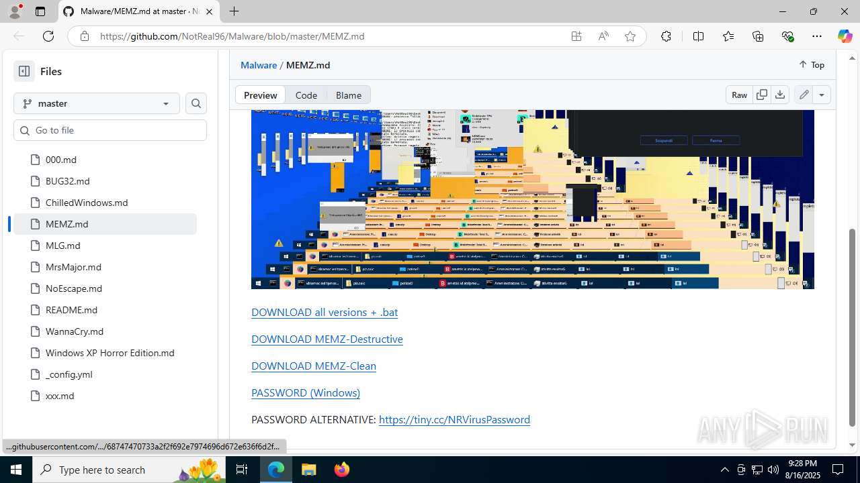860x483 pixels.
Task: Show hidden tray icons chevron
Action: (724, 470)
